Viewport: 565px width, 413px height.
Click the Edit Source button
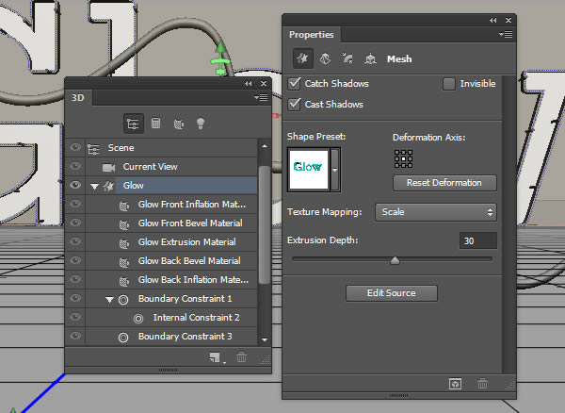pyautogui.click(x=392, y=293)
